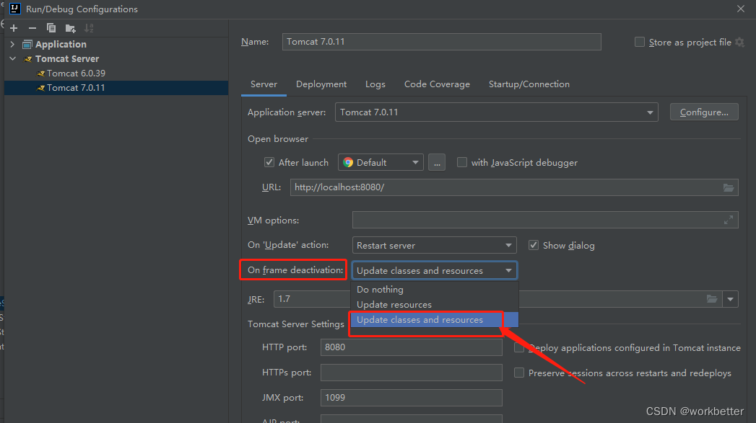
Task: Open the Default browser dropdown
Action: coord(381,163)
